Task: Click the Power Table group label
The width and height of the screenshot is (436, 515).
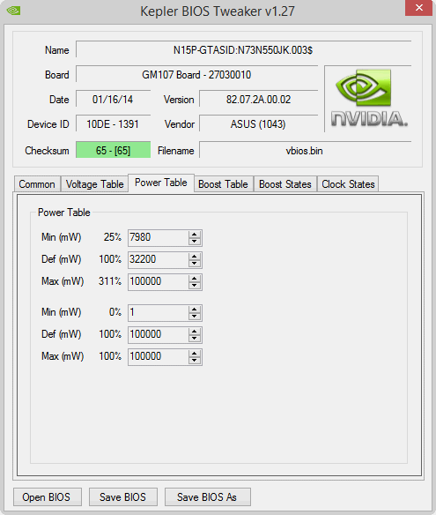Action: click(64, 213)
